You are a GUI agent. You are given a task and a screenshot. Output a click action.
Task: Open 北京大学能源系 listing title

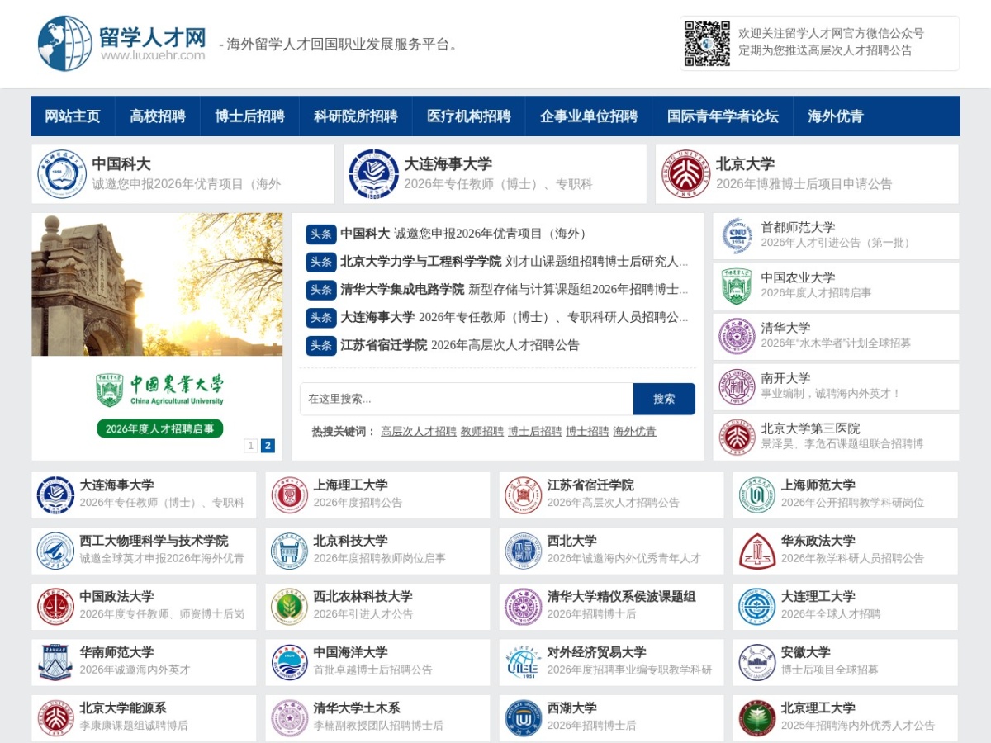123,708
